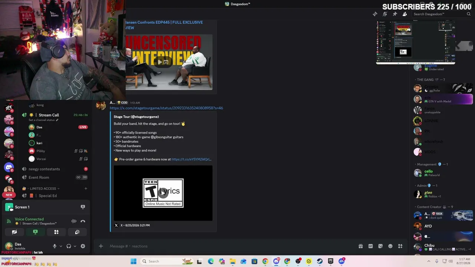The width and height of the screenshot is (475, 267).
Task: Show pinned messages
Action: click(x=395, y=14)
